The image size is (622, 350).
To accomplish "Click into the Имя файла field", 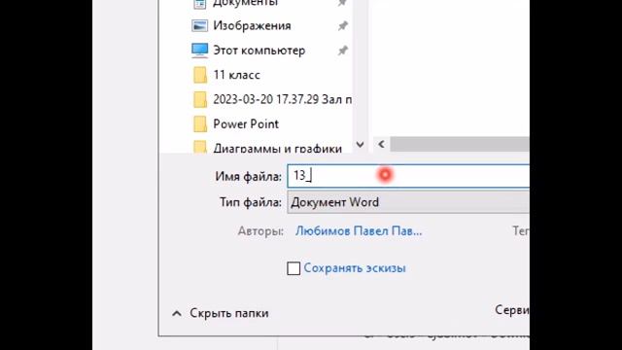I will point(408,176).
